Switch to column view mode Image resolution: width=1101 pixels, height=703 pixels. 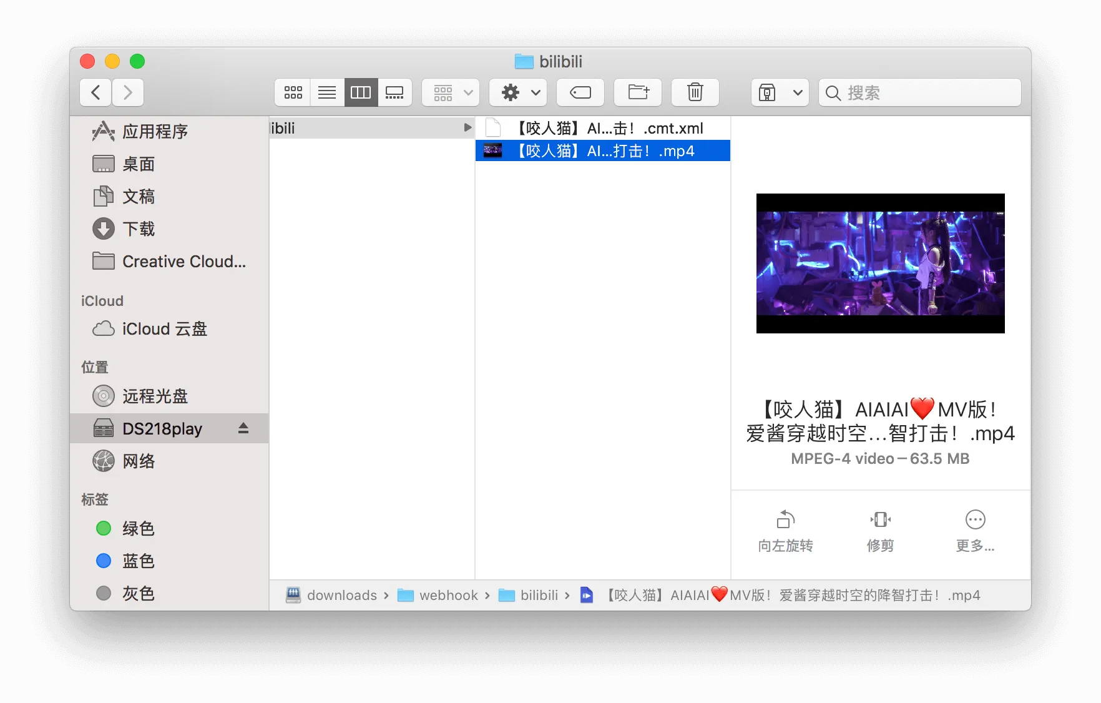point(361,92)
